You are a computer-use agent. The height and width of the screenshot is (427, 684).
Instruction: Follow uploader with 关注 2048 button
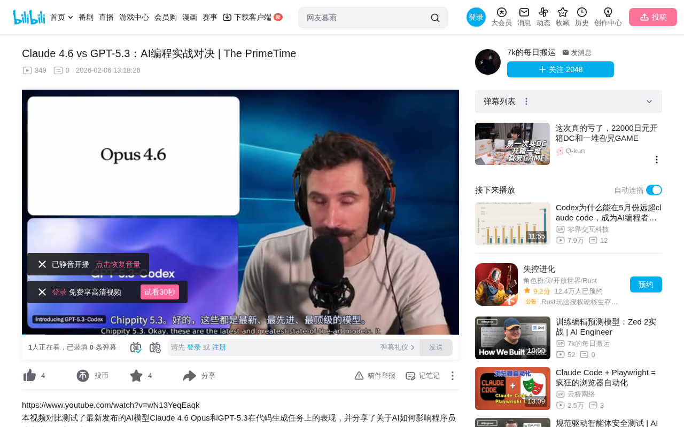point(561,69)
